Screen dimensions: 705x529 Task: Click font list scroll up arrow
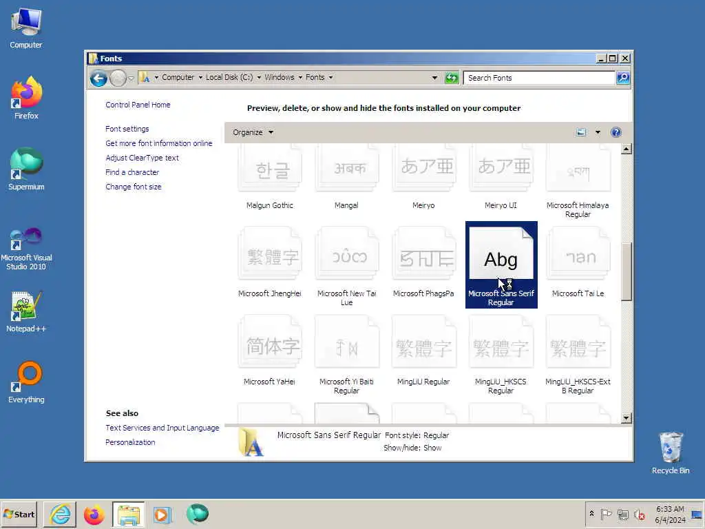(x=627, y=149)
